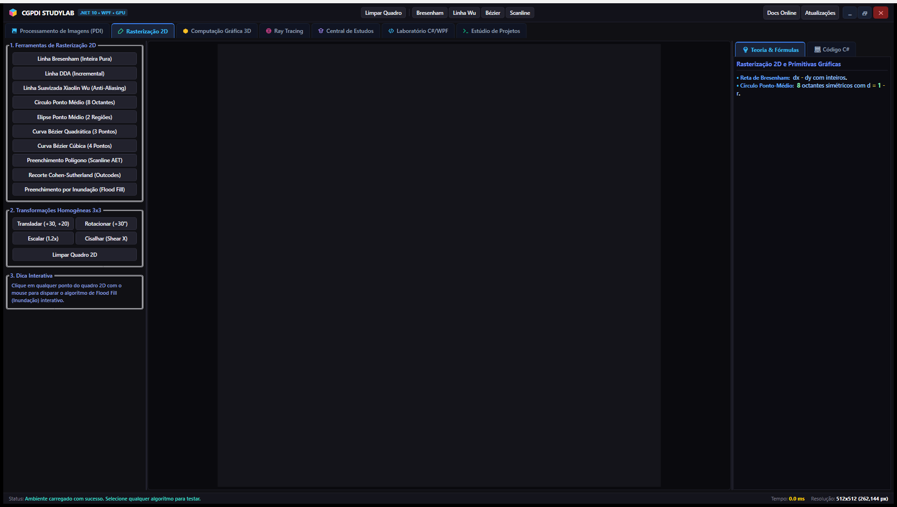
Task: Restore the StudyLab window size
Action: tap(865, 13)
